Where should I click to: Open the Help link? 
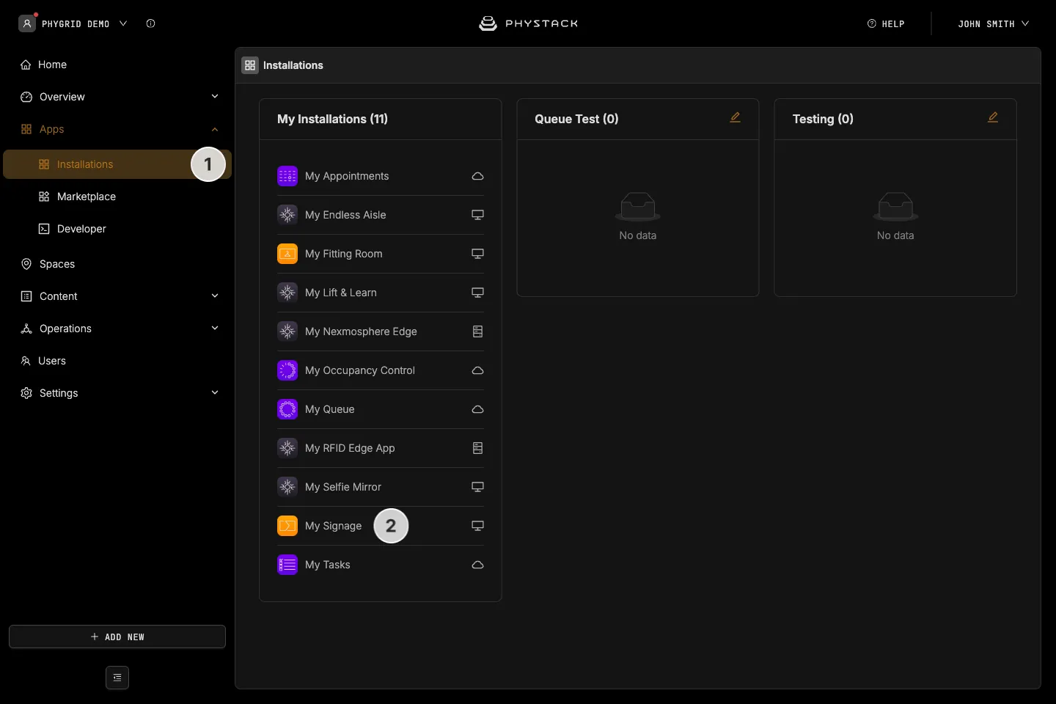coord(886,23)
